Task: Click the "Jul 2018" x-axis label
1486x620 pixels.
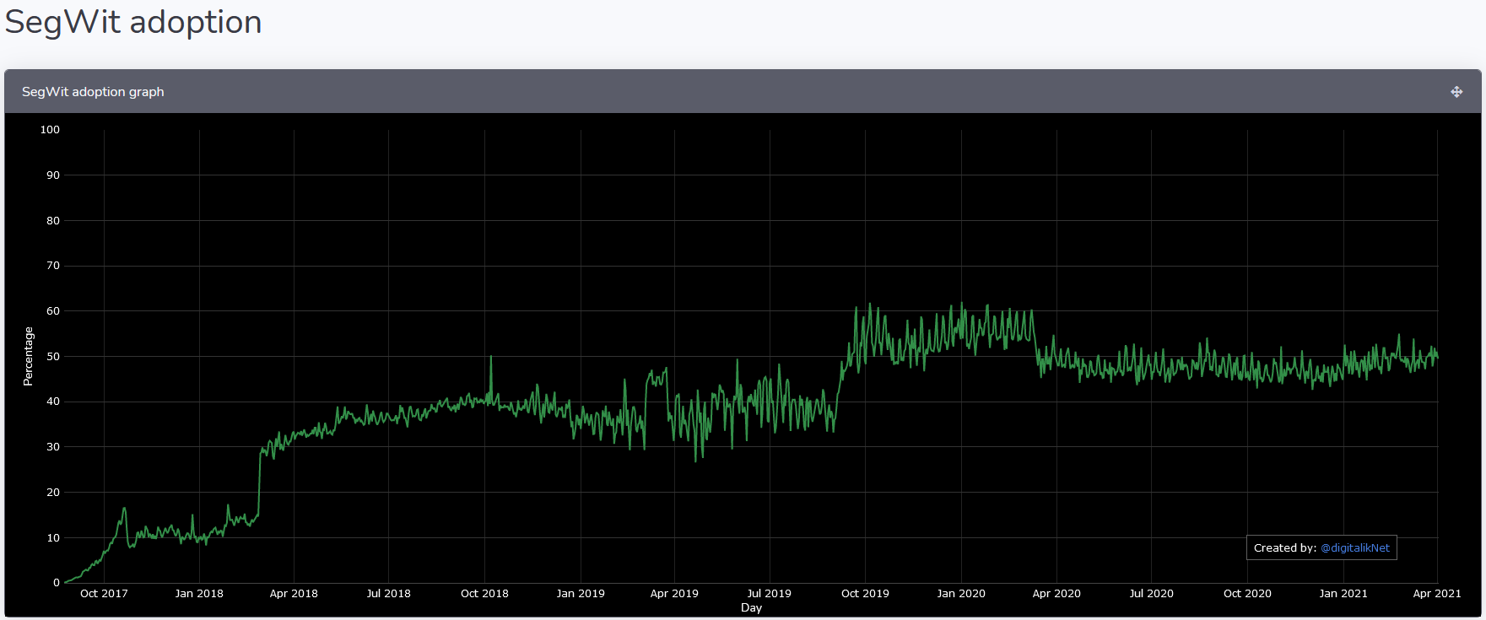Action: point(388,594)
